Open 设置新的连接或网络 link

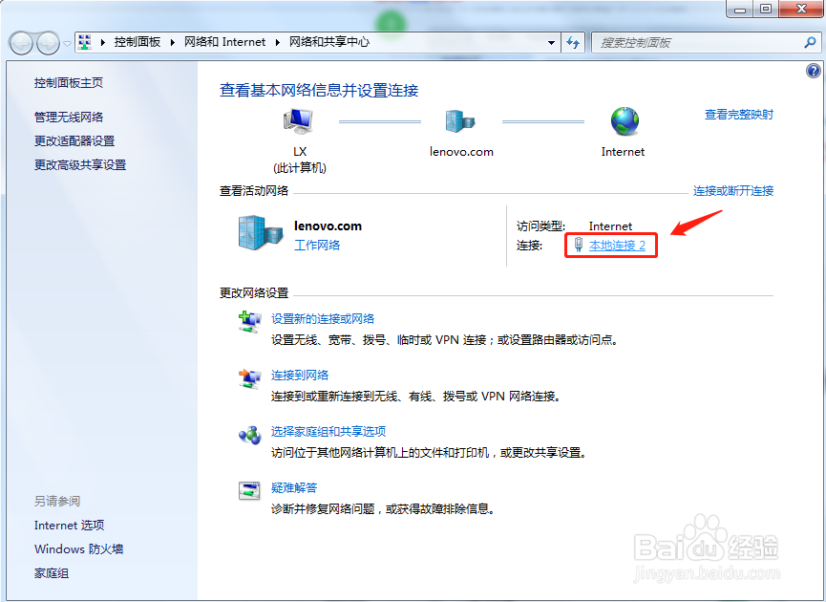point(323,319)
